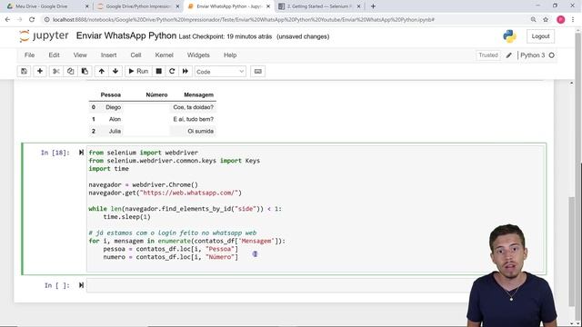Screen dimensions: 582x327
Task: Click the cell containing Alon
Action: pos(115,119)
